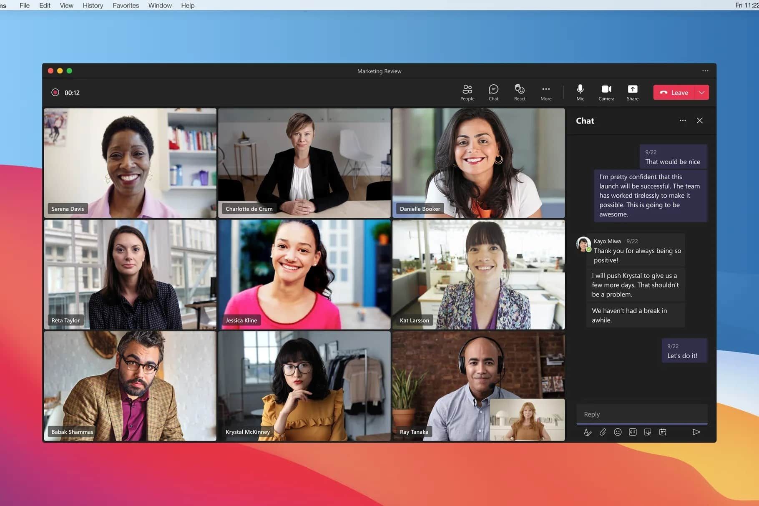
Task: Open the People panel
Action: click(467, 92)
